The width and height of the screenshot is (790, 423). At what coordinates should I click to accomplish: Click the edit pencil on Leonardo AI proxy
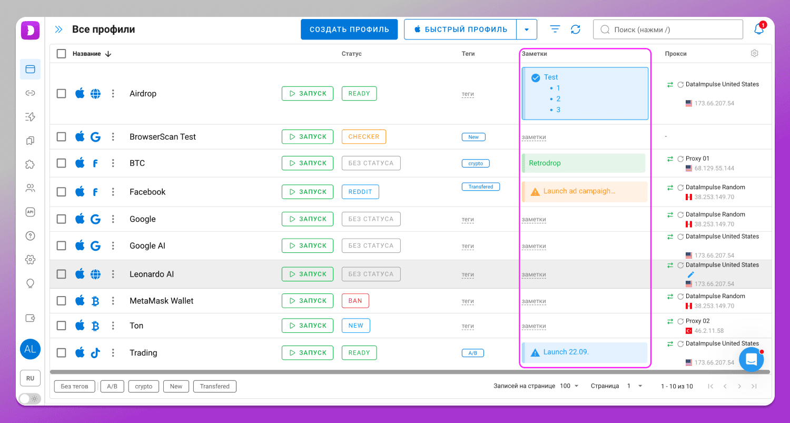coord(691,274)
